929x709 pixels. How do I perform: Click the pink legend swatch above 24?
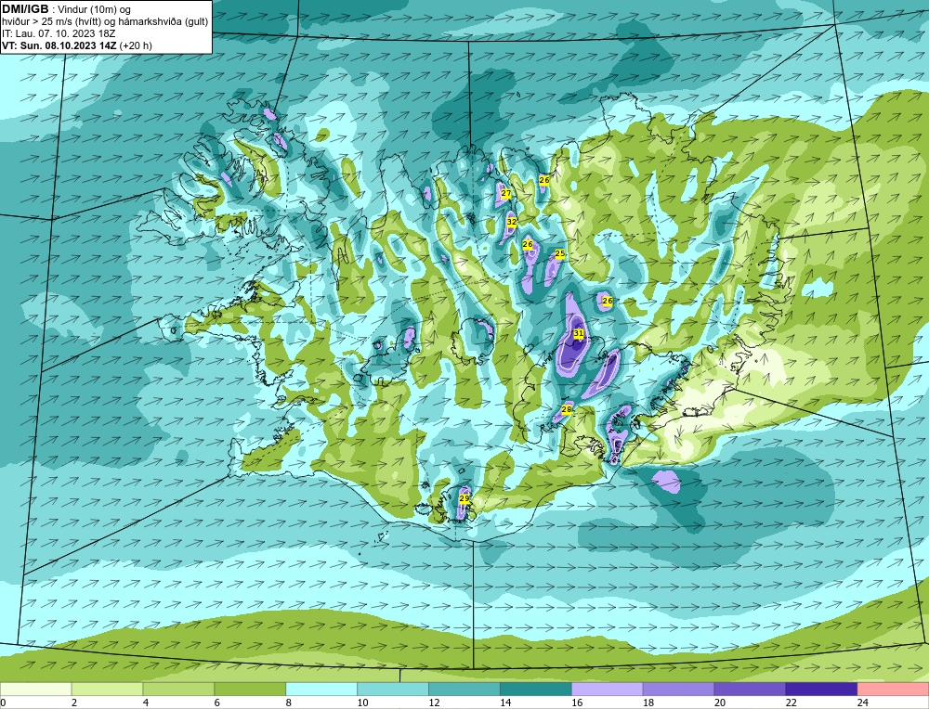point(893,690)
